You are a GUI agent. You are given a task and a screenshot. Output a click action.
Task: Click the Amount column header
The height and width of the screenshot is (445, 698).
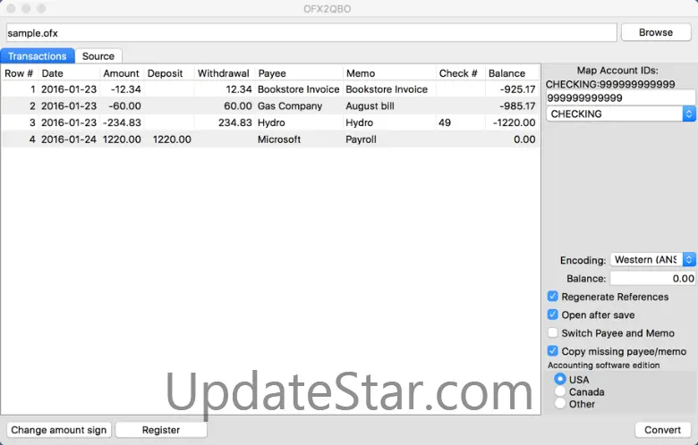click(121, 73)
